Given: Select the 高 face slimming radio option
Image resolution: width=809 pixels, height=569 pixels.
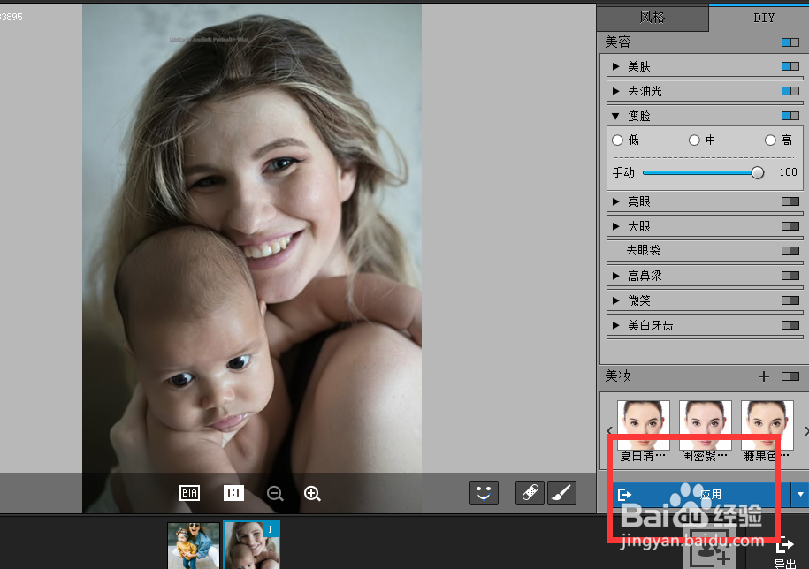Looking at the screenshot, I should click(x=770, y=140).
